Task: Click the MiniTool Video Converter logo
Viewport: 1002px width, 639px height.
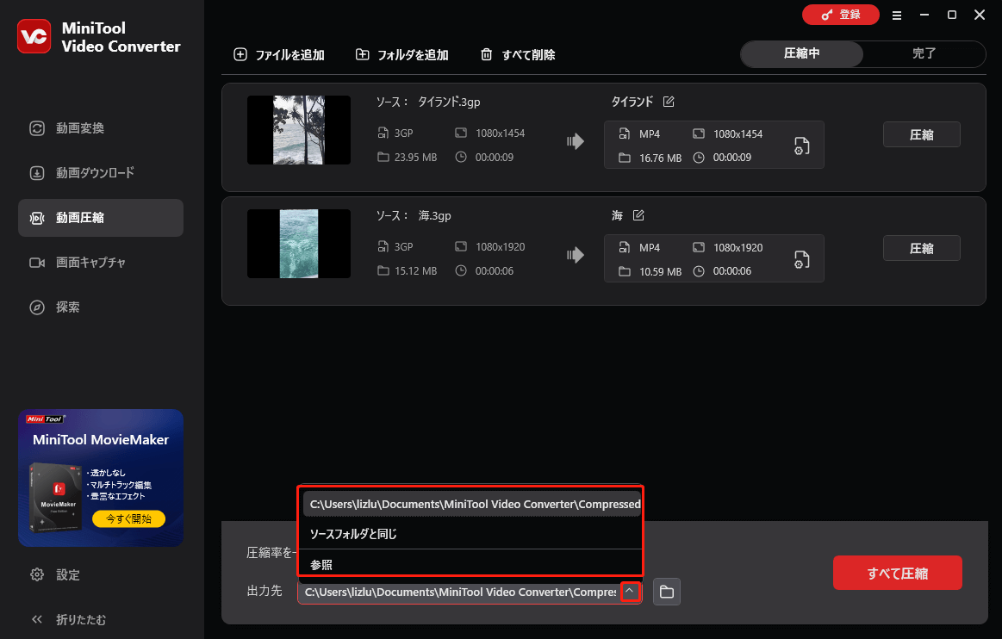Action: coord(34,36)
